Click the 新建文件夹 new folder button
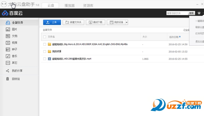This screenshot has height=116, width=204. point(73,22)
